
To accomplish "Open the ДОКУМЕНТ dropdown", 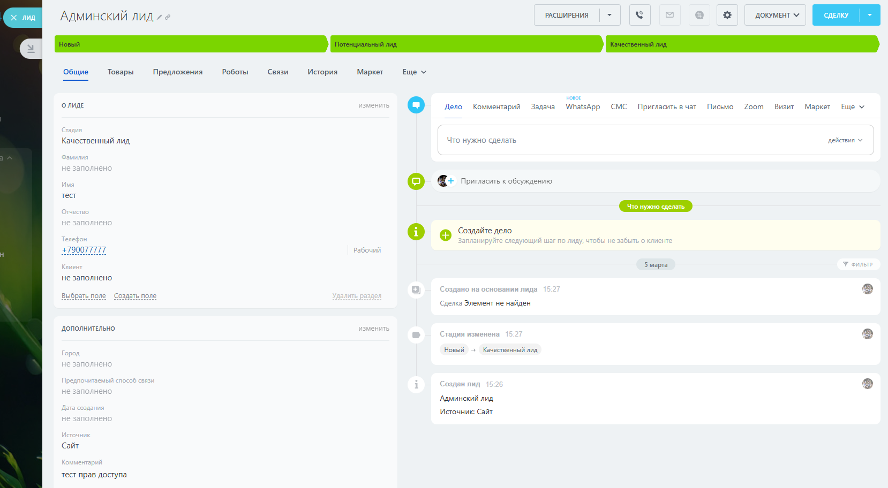I will (x=775, y=15).
